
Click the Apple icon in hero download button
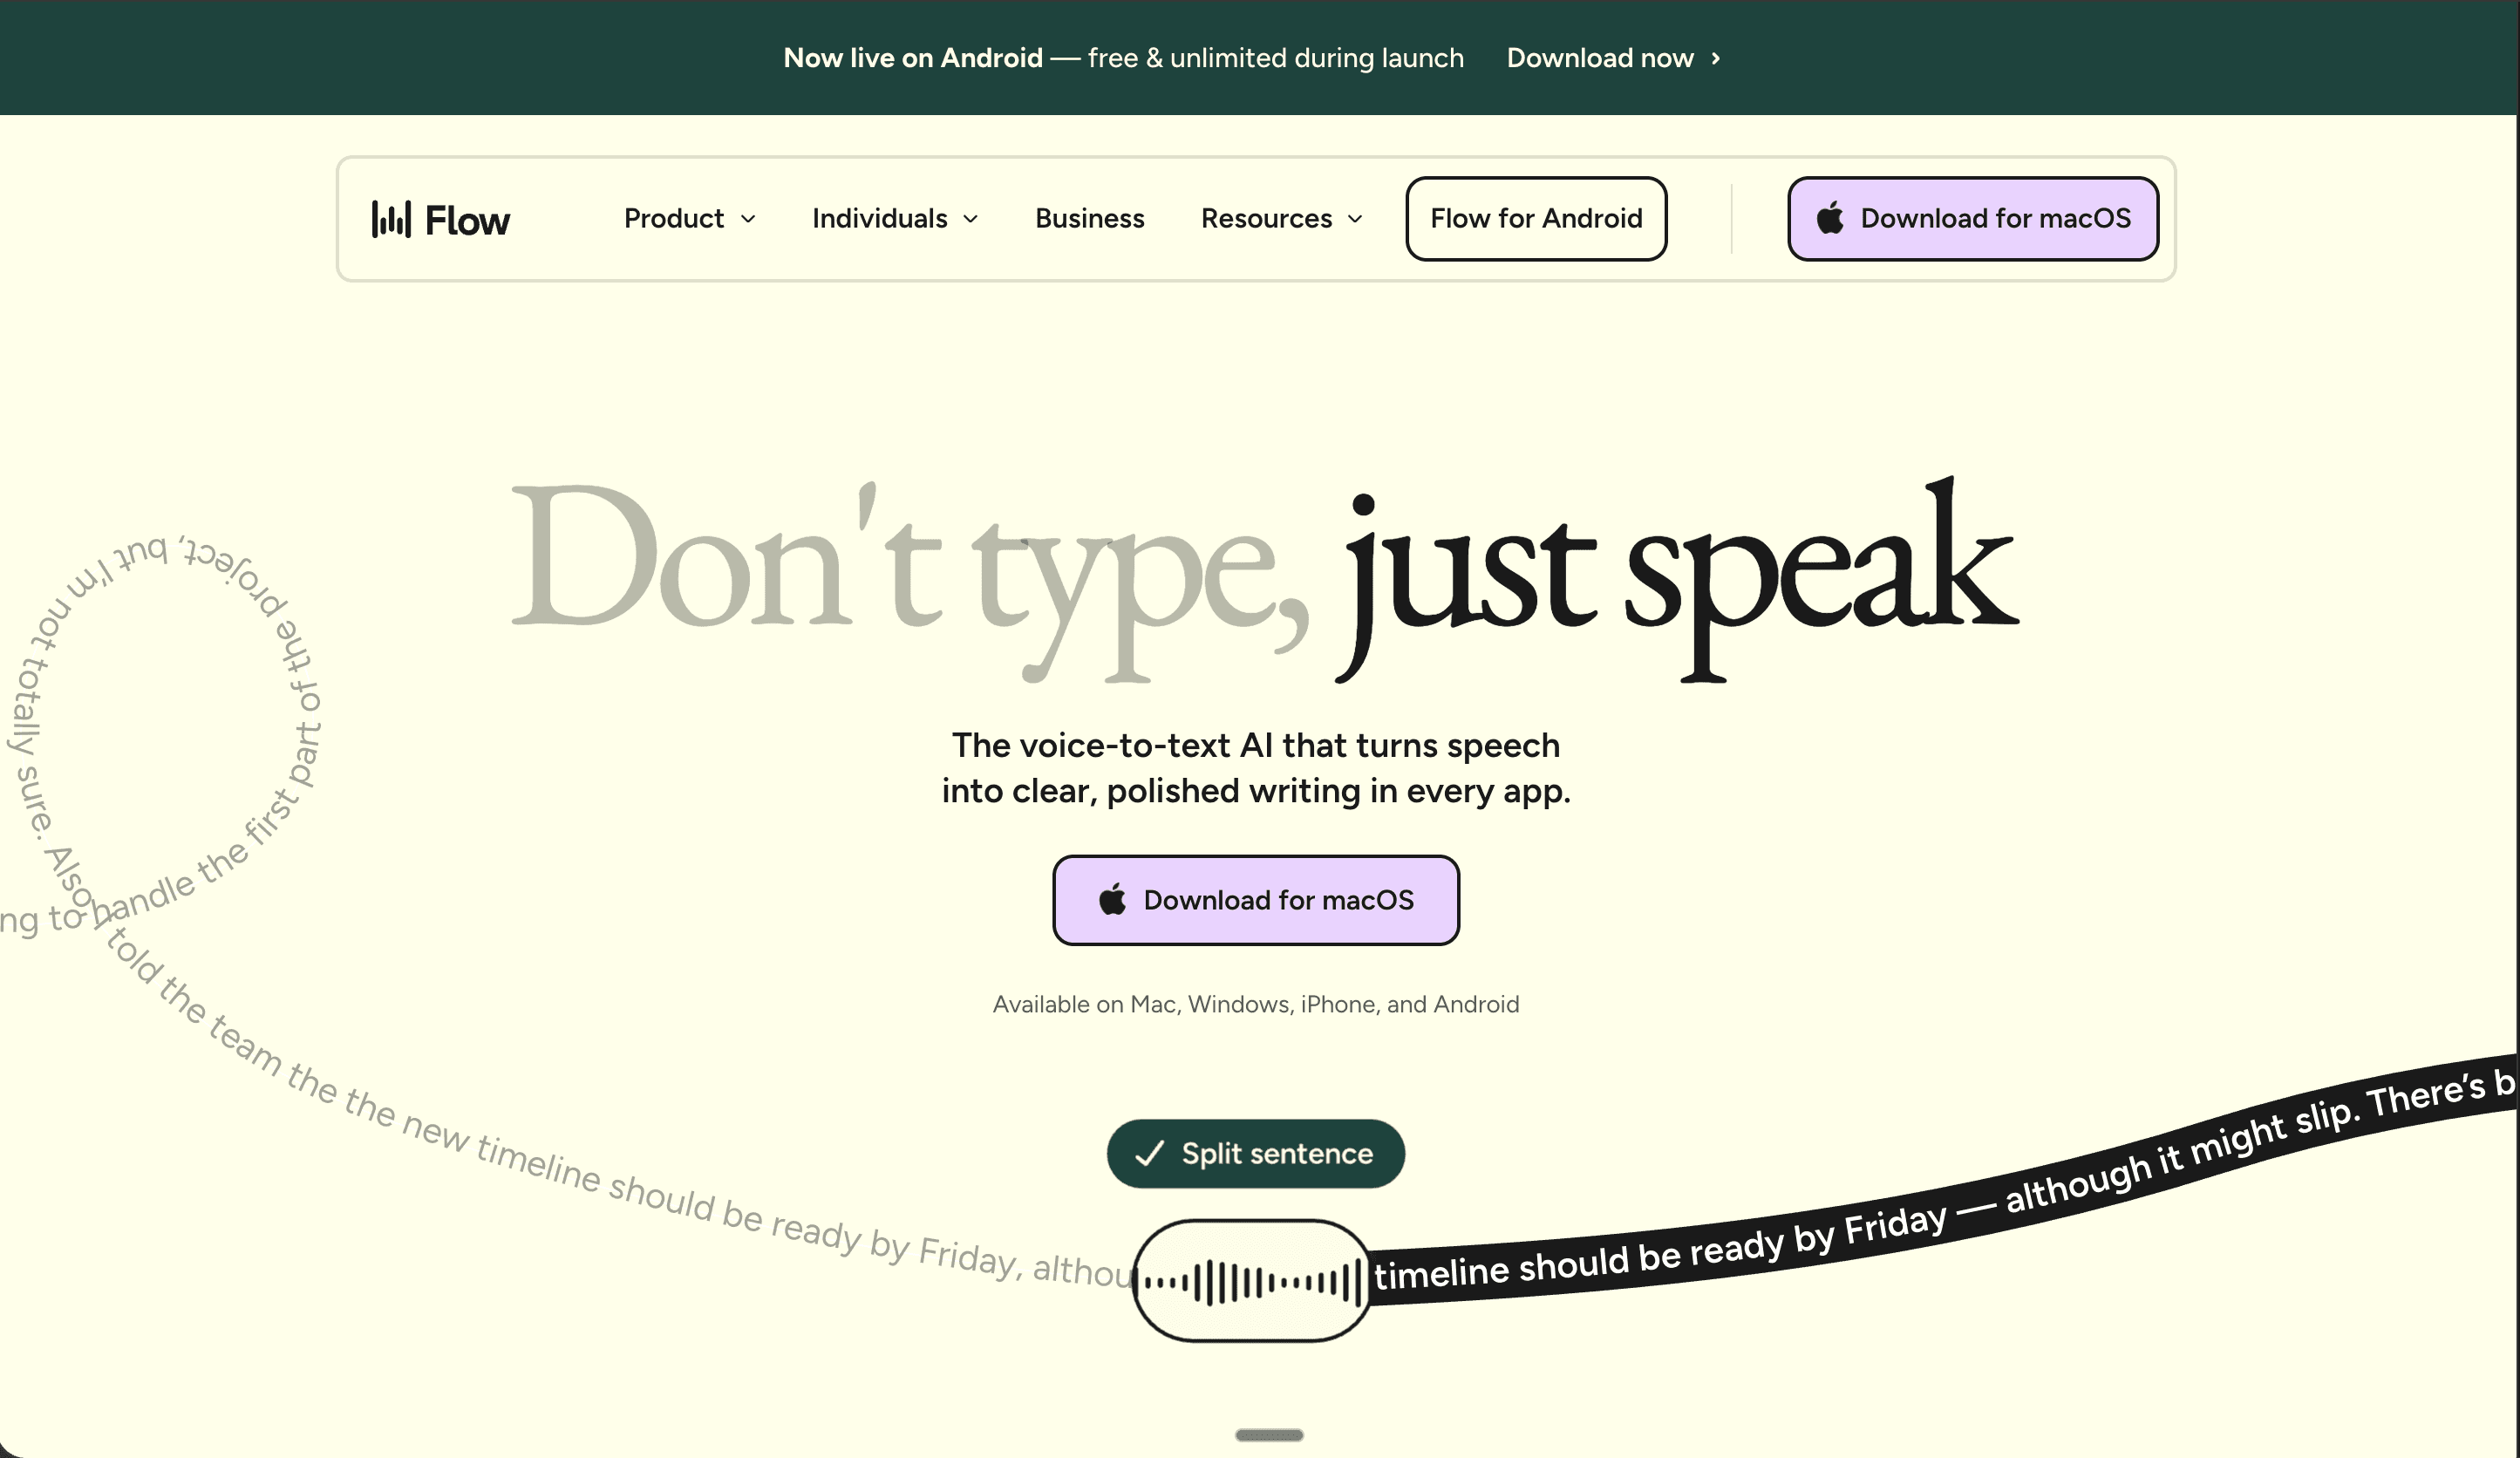(x=1112, y=900)
